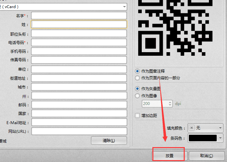This screenshot has width=227, height=162.
Task: Expand the 条码色 dropdown arrow
Action: (220, 138)
